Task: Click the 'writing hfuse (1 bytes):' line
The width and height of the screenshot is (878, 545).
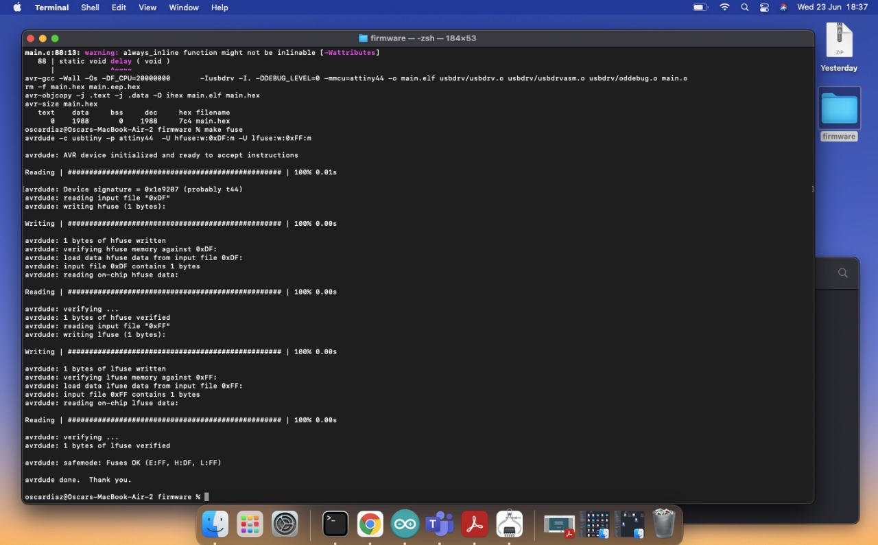Action: [95, 207]
